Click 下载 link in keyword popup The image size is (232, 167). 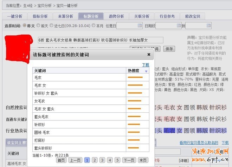coord(146,65)
